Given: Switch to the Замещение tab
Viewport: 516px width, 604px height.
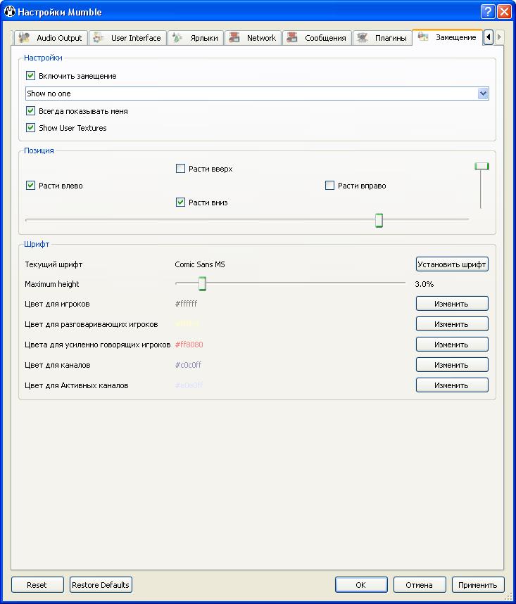Looking at the screenshot, I should [x=448, y=37].
